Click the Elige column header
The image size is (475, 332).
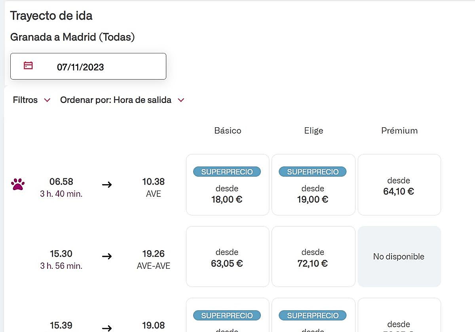click(x=313, y=130)
